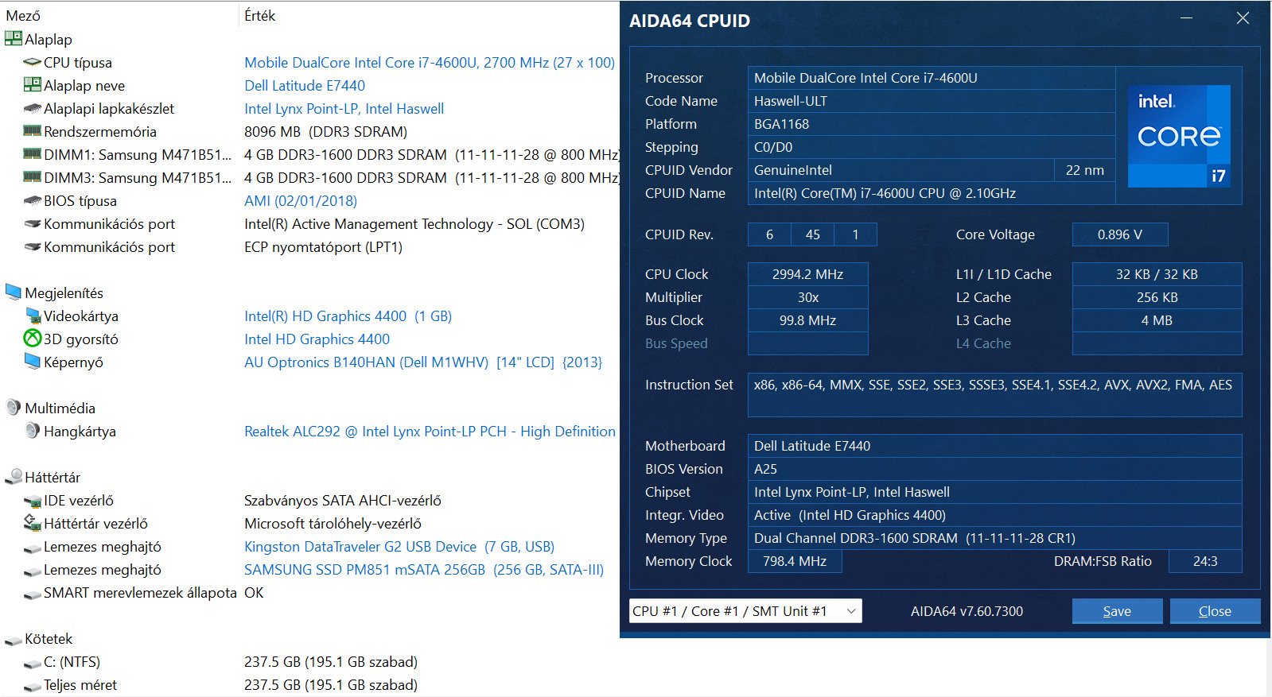
Task: Open the SAMSUNG SSD PM851 mSATA 256GB link
Action: coord(424,569)
